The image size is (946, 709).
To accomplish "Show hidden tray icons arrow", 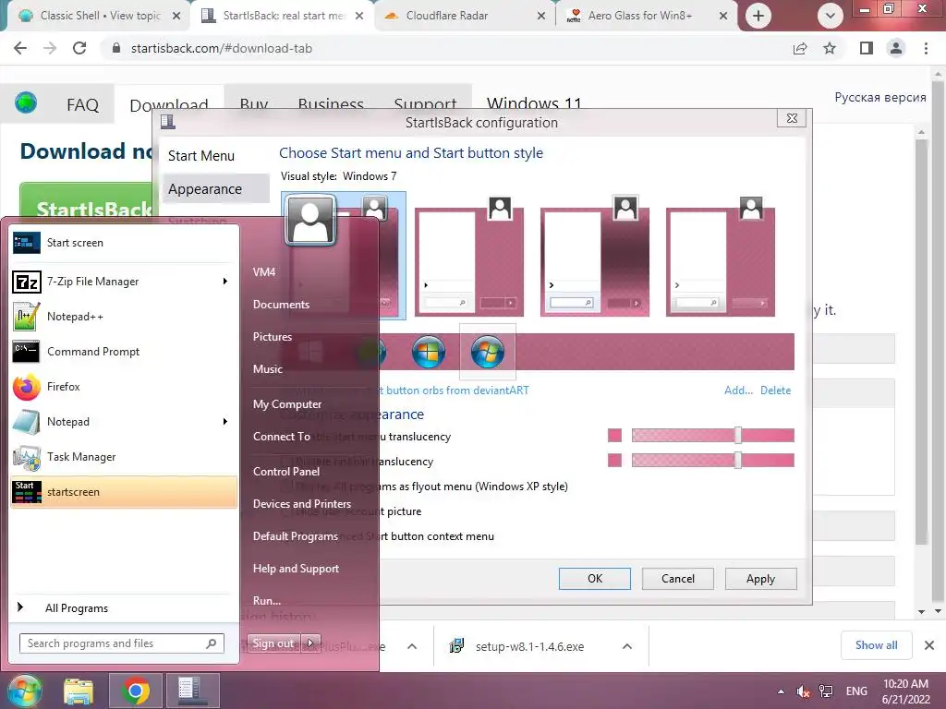I will pos(781,691).
